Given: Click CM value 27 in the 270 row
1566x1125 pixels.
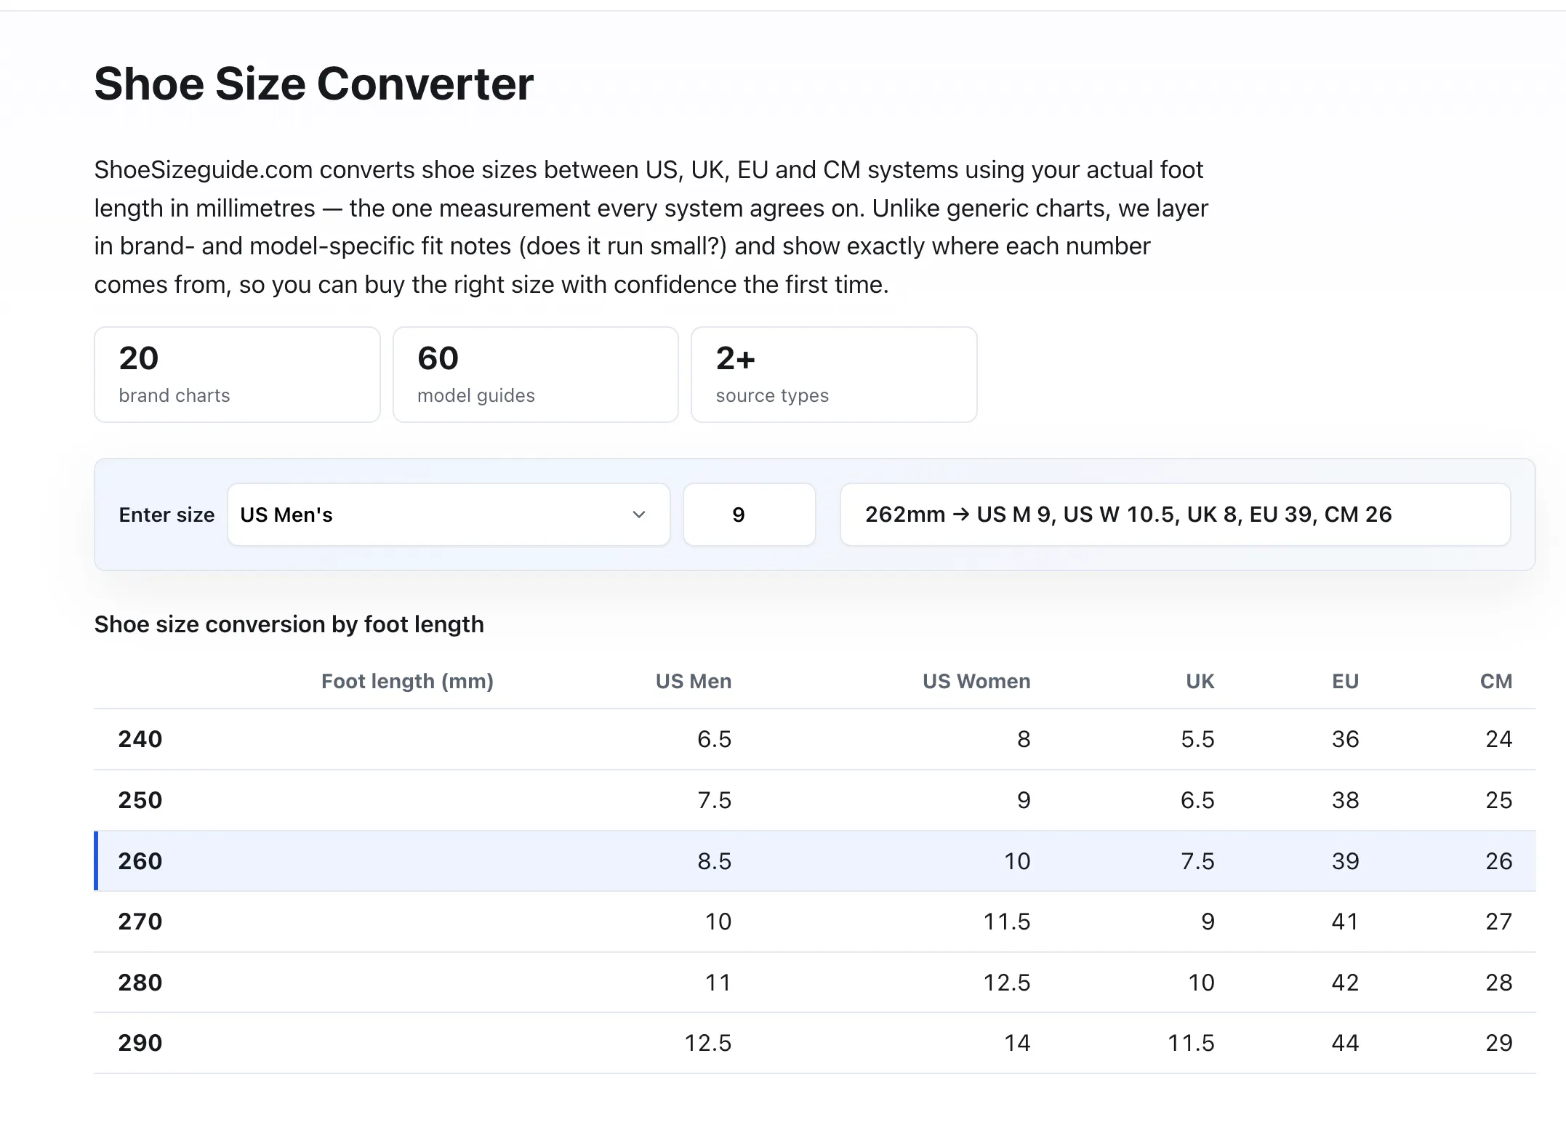Looking at the screenshot, I should point(1499,922).
